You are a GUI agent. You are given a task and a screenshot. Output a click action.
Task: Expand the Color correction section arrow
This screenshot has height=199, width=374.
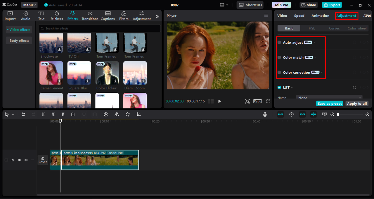[x=321, y=72]
